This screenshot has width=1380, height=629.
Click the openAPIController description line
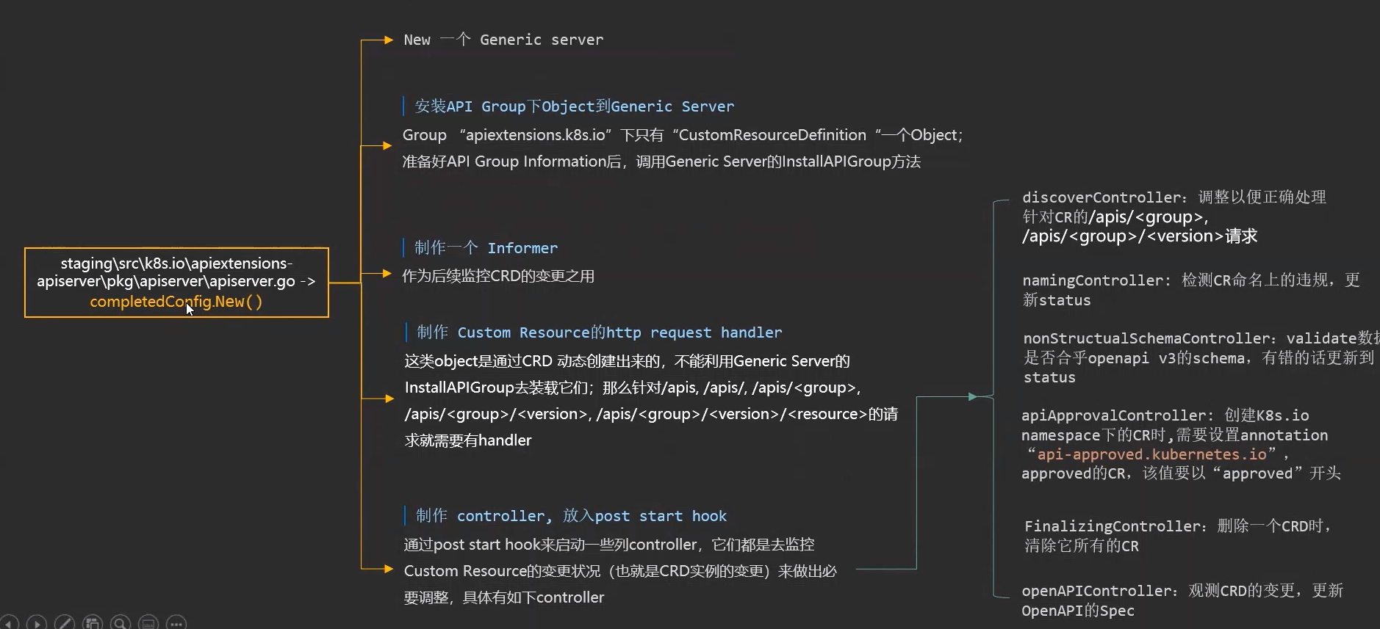click(1182, 591)
